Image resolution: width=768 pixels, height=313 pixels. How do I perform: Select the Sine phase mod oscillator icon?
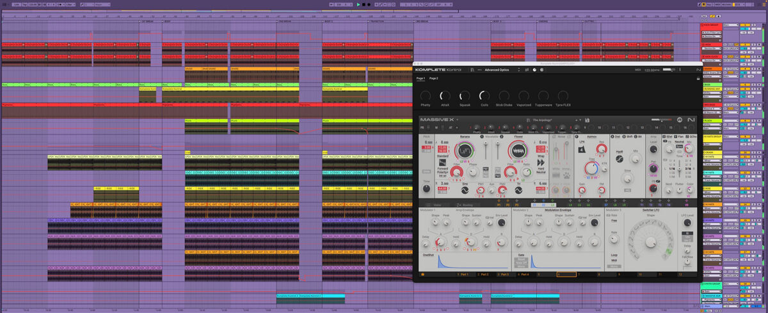click(465, 190)
